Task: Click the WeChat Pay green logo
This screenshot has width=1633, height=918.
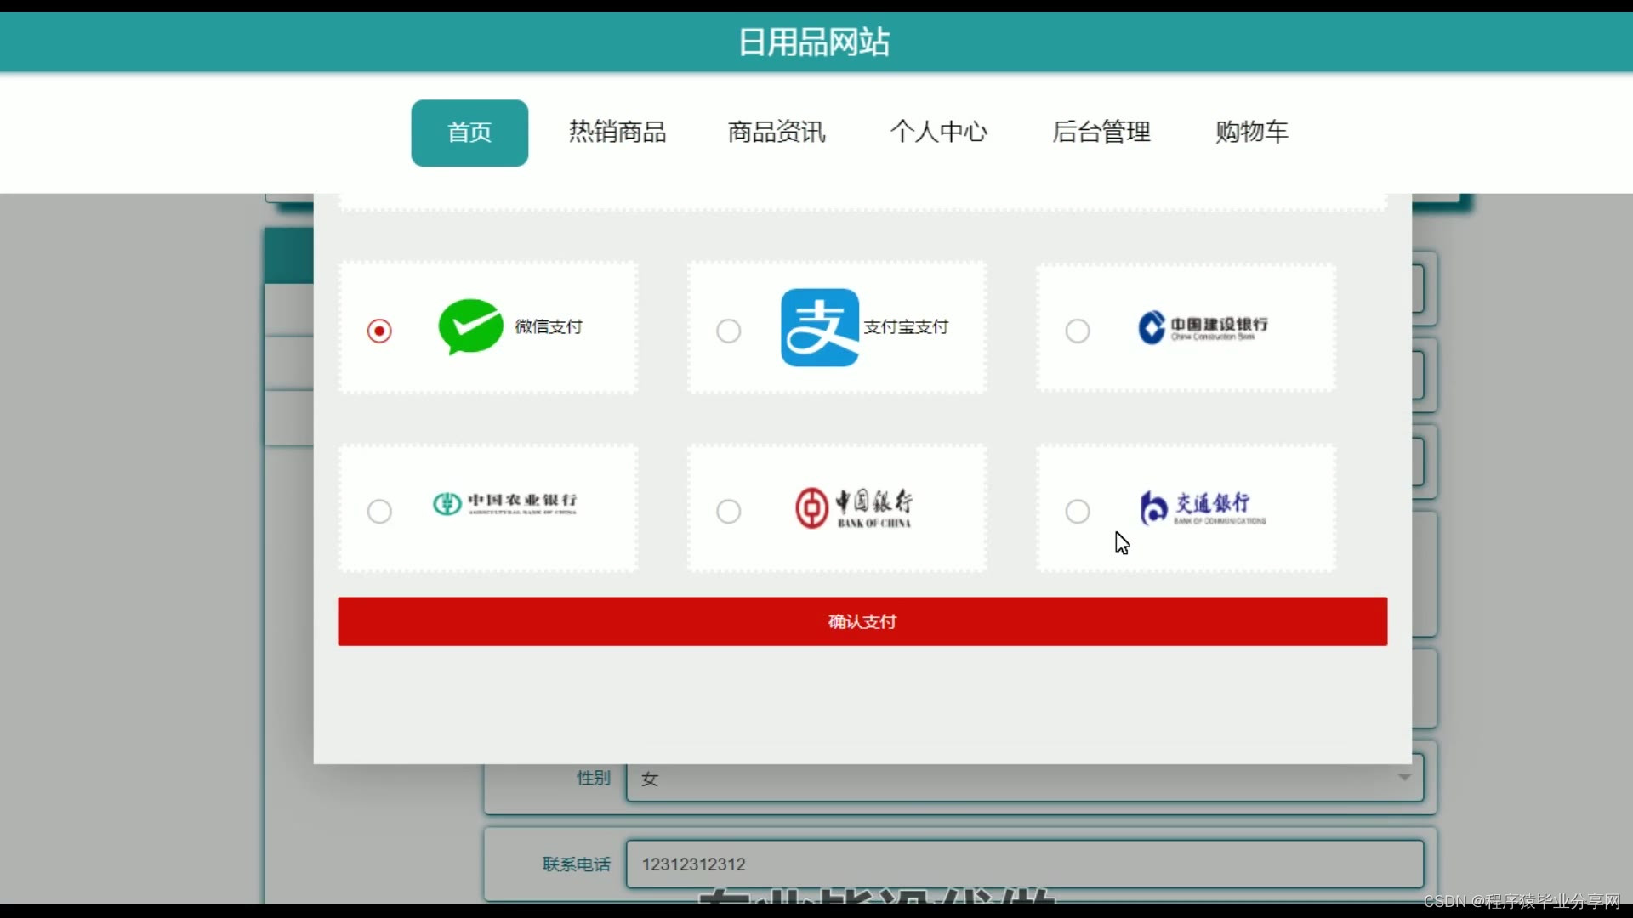Action: (x=470, y=327)
